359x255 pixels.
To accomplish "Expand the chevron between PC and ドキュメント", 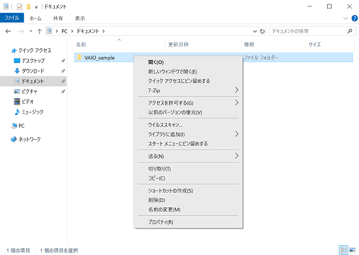I will pyautogui.click(x=72, y=31).
